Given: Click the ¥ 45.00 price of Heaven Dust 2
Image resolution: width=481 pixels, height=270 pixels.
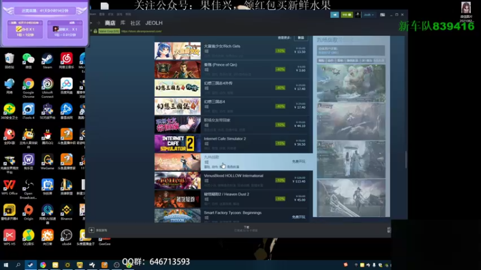Looking at the screenshot, I should coord(299,200).
